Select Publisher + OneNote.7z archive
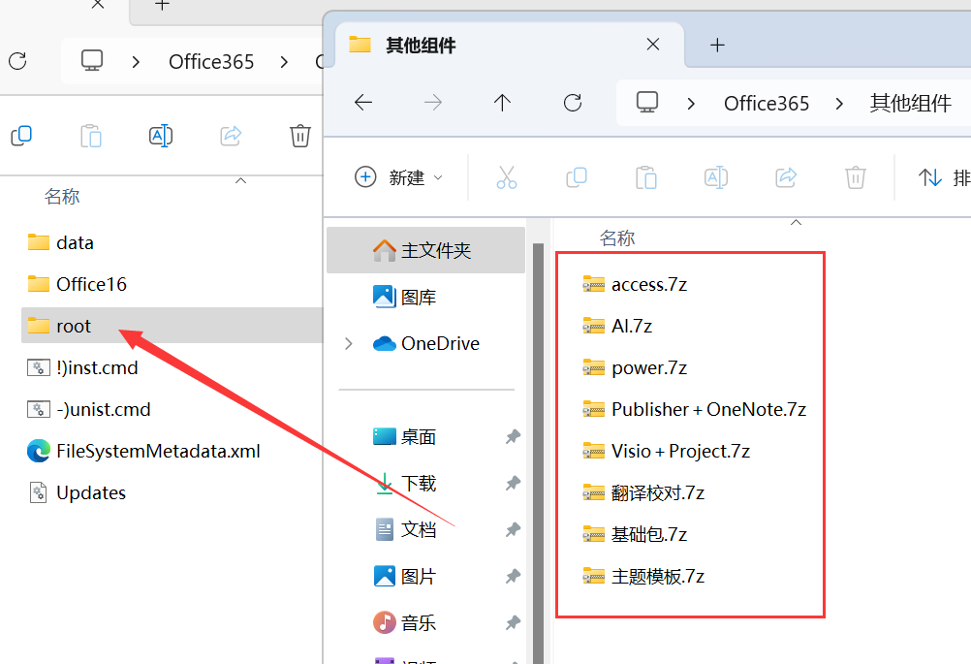 [694, 409]
